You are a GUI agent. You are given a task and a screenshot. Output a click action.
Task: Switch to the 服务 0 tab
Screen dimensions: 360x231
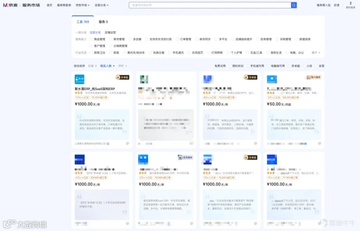click(102, 22)
